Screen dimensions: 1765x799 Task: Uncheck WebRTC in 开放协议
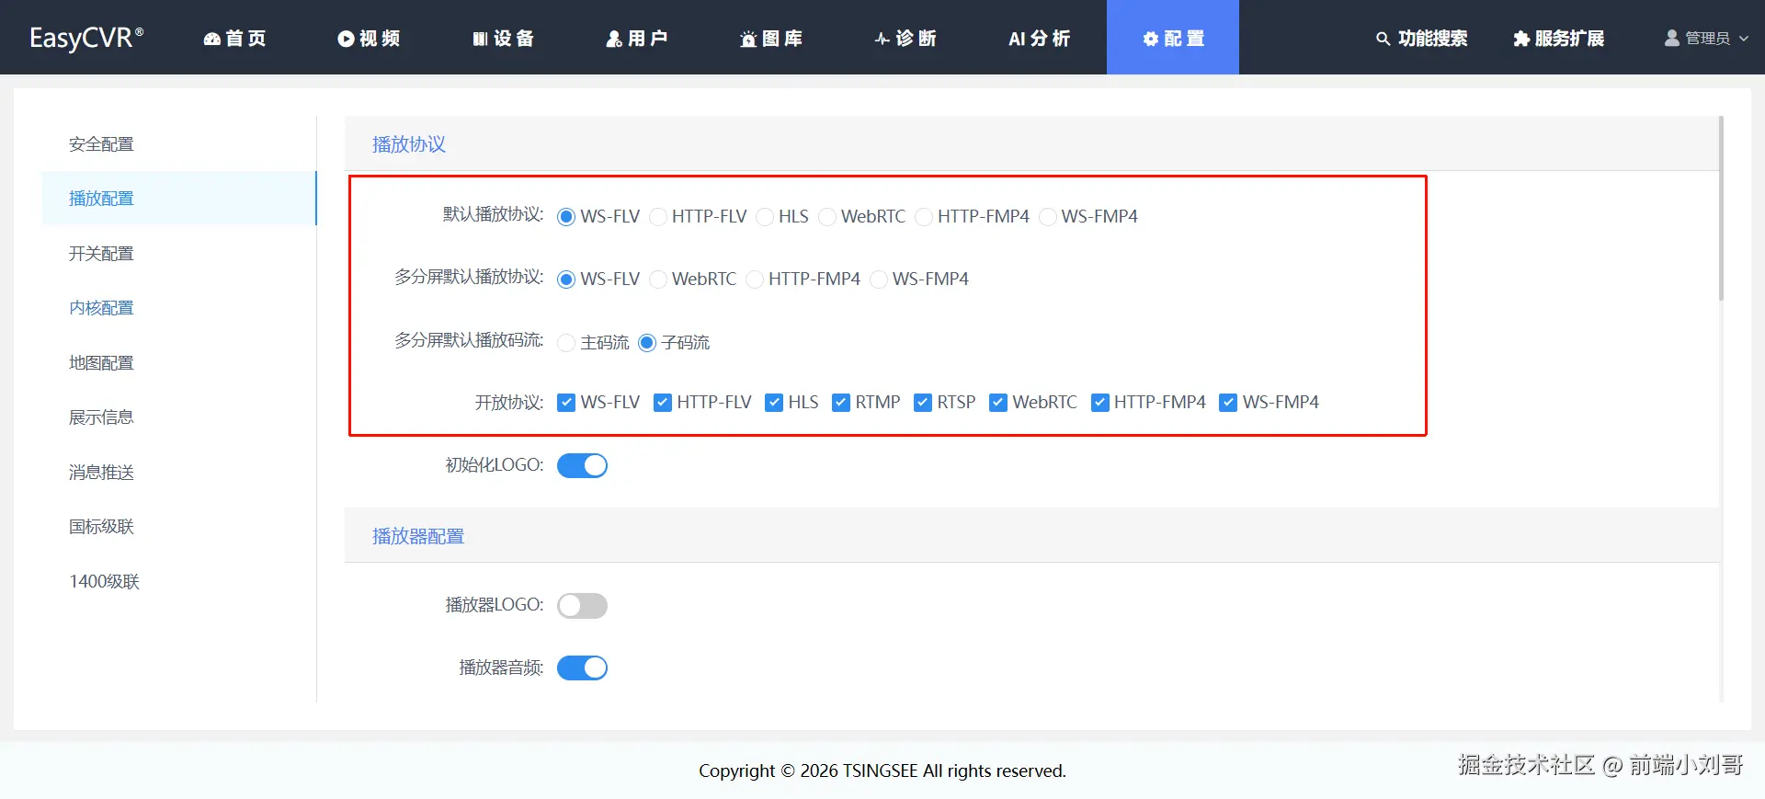998,403
